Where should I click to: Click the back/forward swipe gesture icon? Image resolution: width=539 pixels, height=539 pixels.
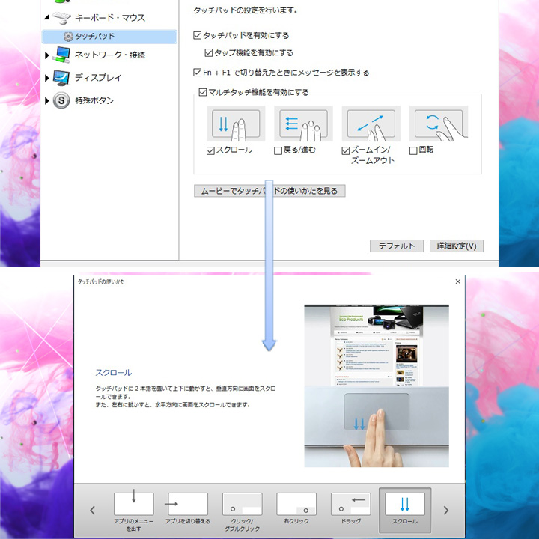click(303, 124)
